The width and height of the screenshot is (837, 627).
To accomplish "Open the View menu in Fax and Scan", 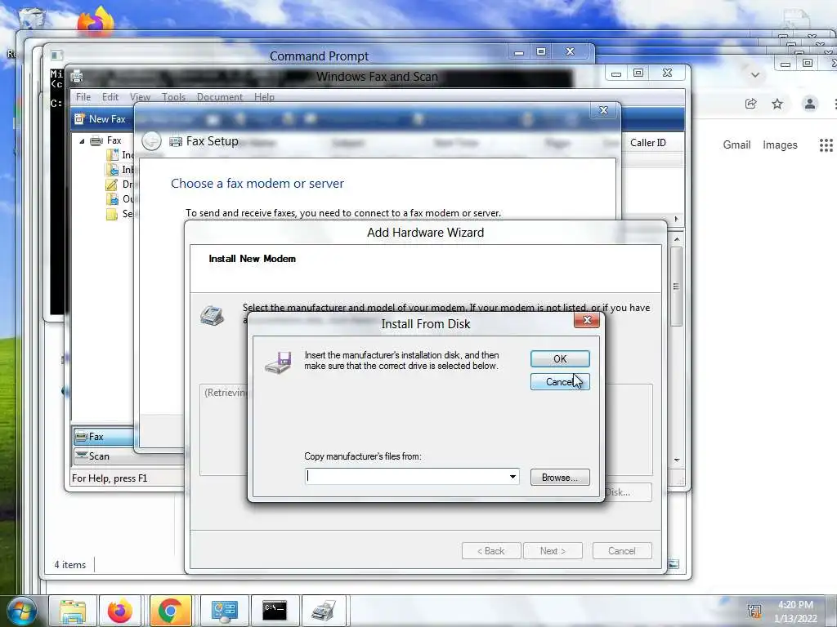I will tap(140, 97).
